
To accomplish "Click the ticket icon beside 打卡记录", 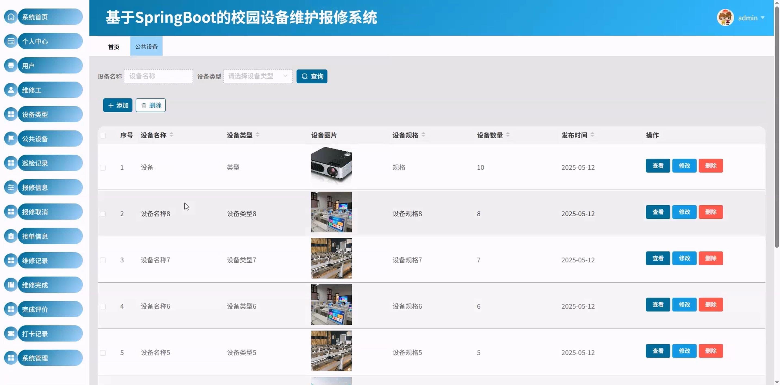I will coord(11,334).
